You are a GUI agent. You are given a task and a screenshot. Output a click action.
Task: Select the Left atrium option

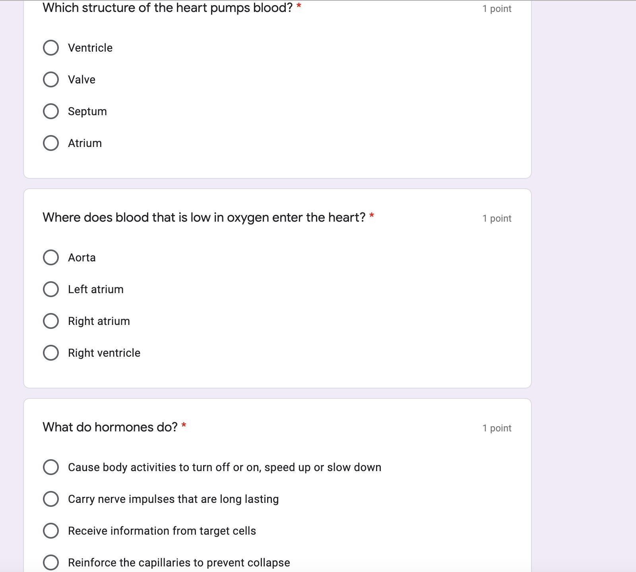(x=51, y=289)
